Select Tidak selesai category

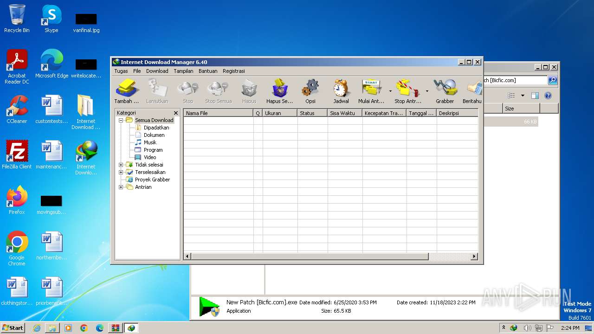pos(149,165)
